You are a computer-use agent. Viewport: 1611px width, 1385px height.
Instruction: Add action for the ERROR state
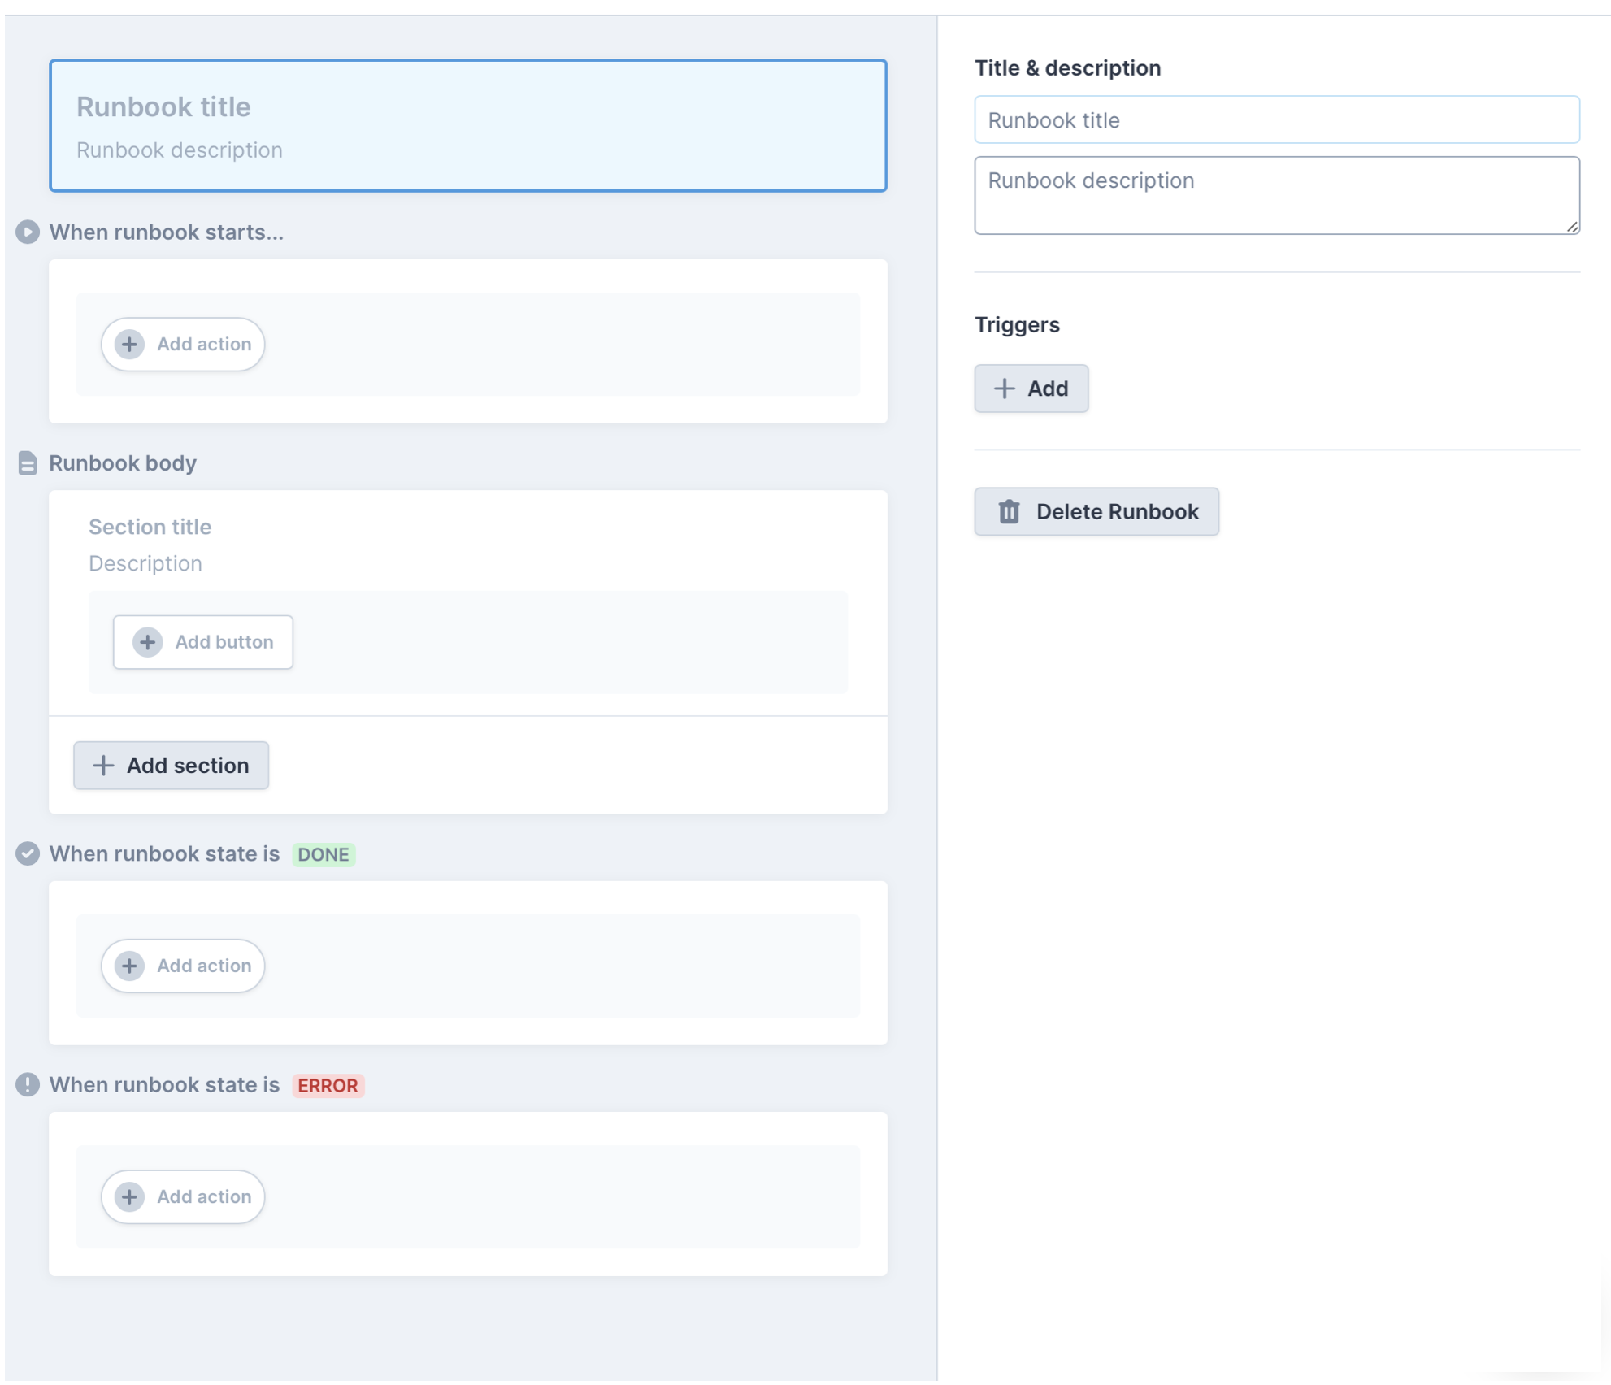pyautogui.click(x=183, y=1197)
